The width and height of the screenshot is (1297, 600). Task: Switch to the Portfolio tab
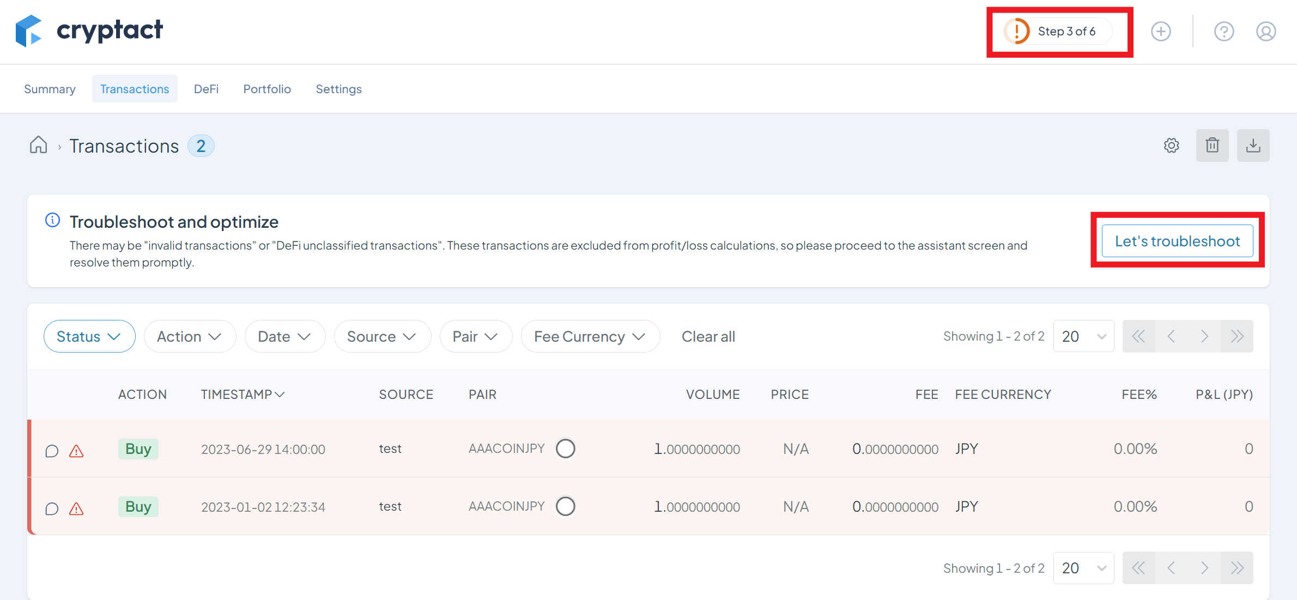click(267, 88)
